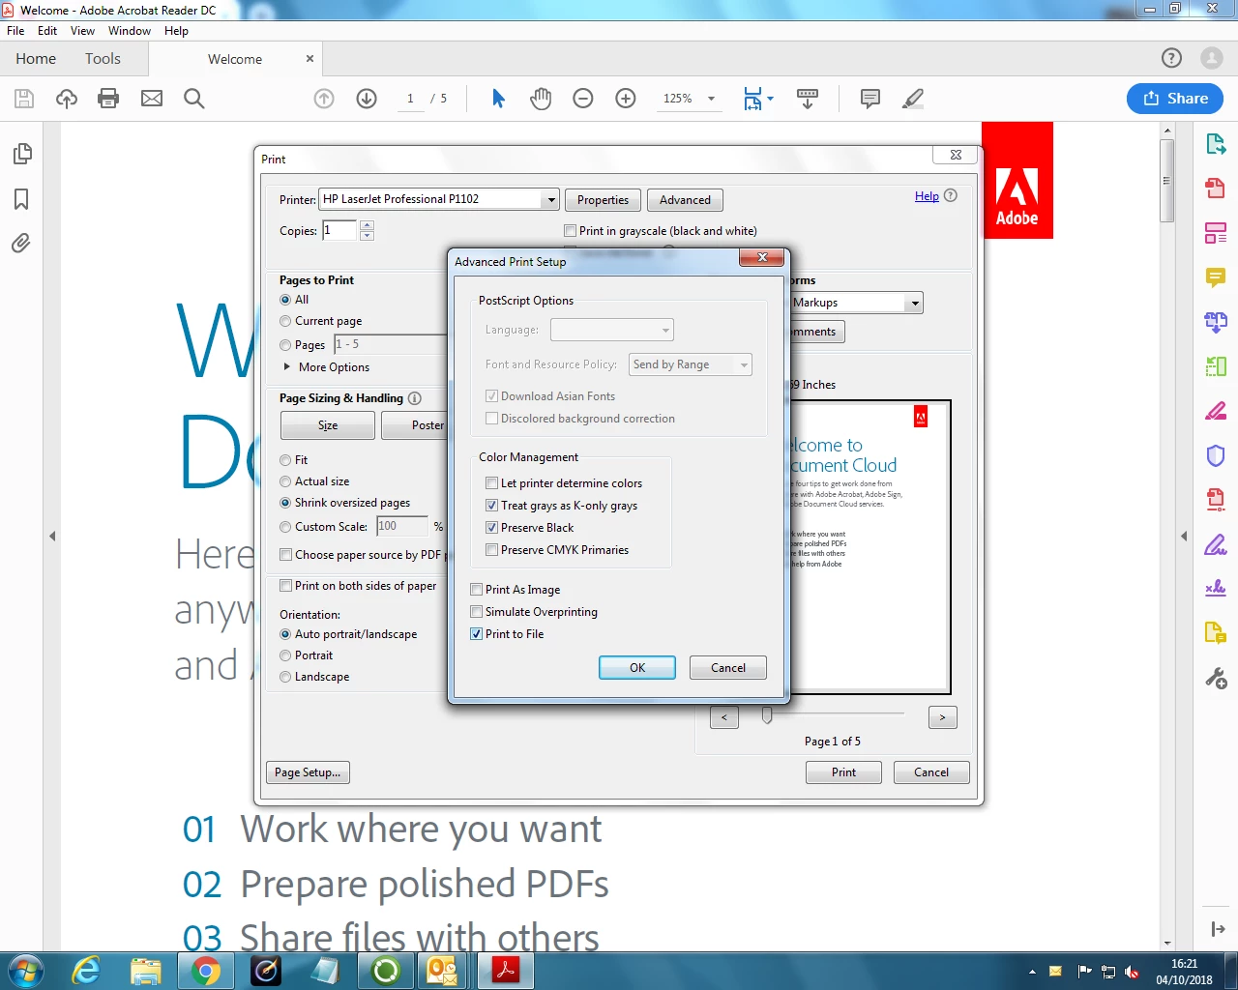This screenshot has width=1238, height=990.
Task: Click the read mode scrolling icon
Action: coord(808,99)
